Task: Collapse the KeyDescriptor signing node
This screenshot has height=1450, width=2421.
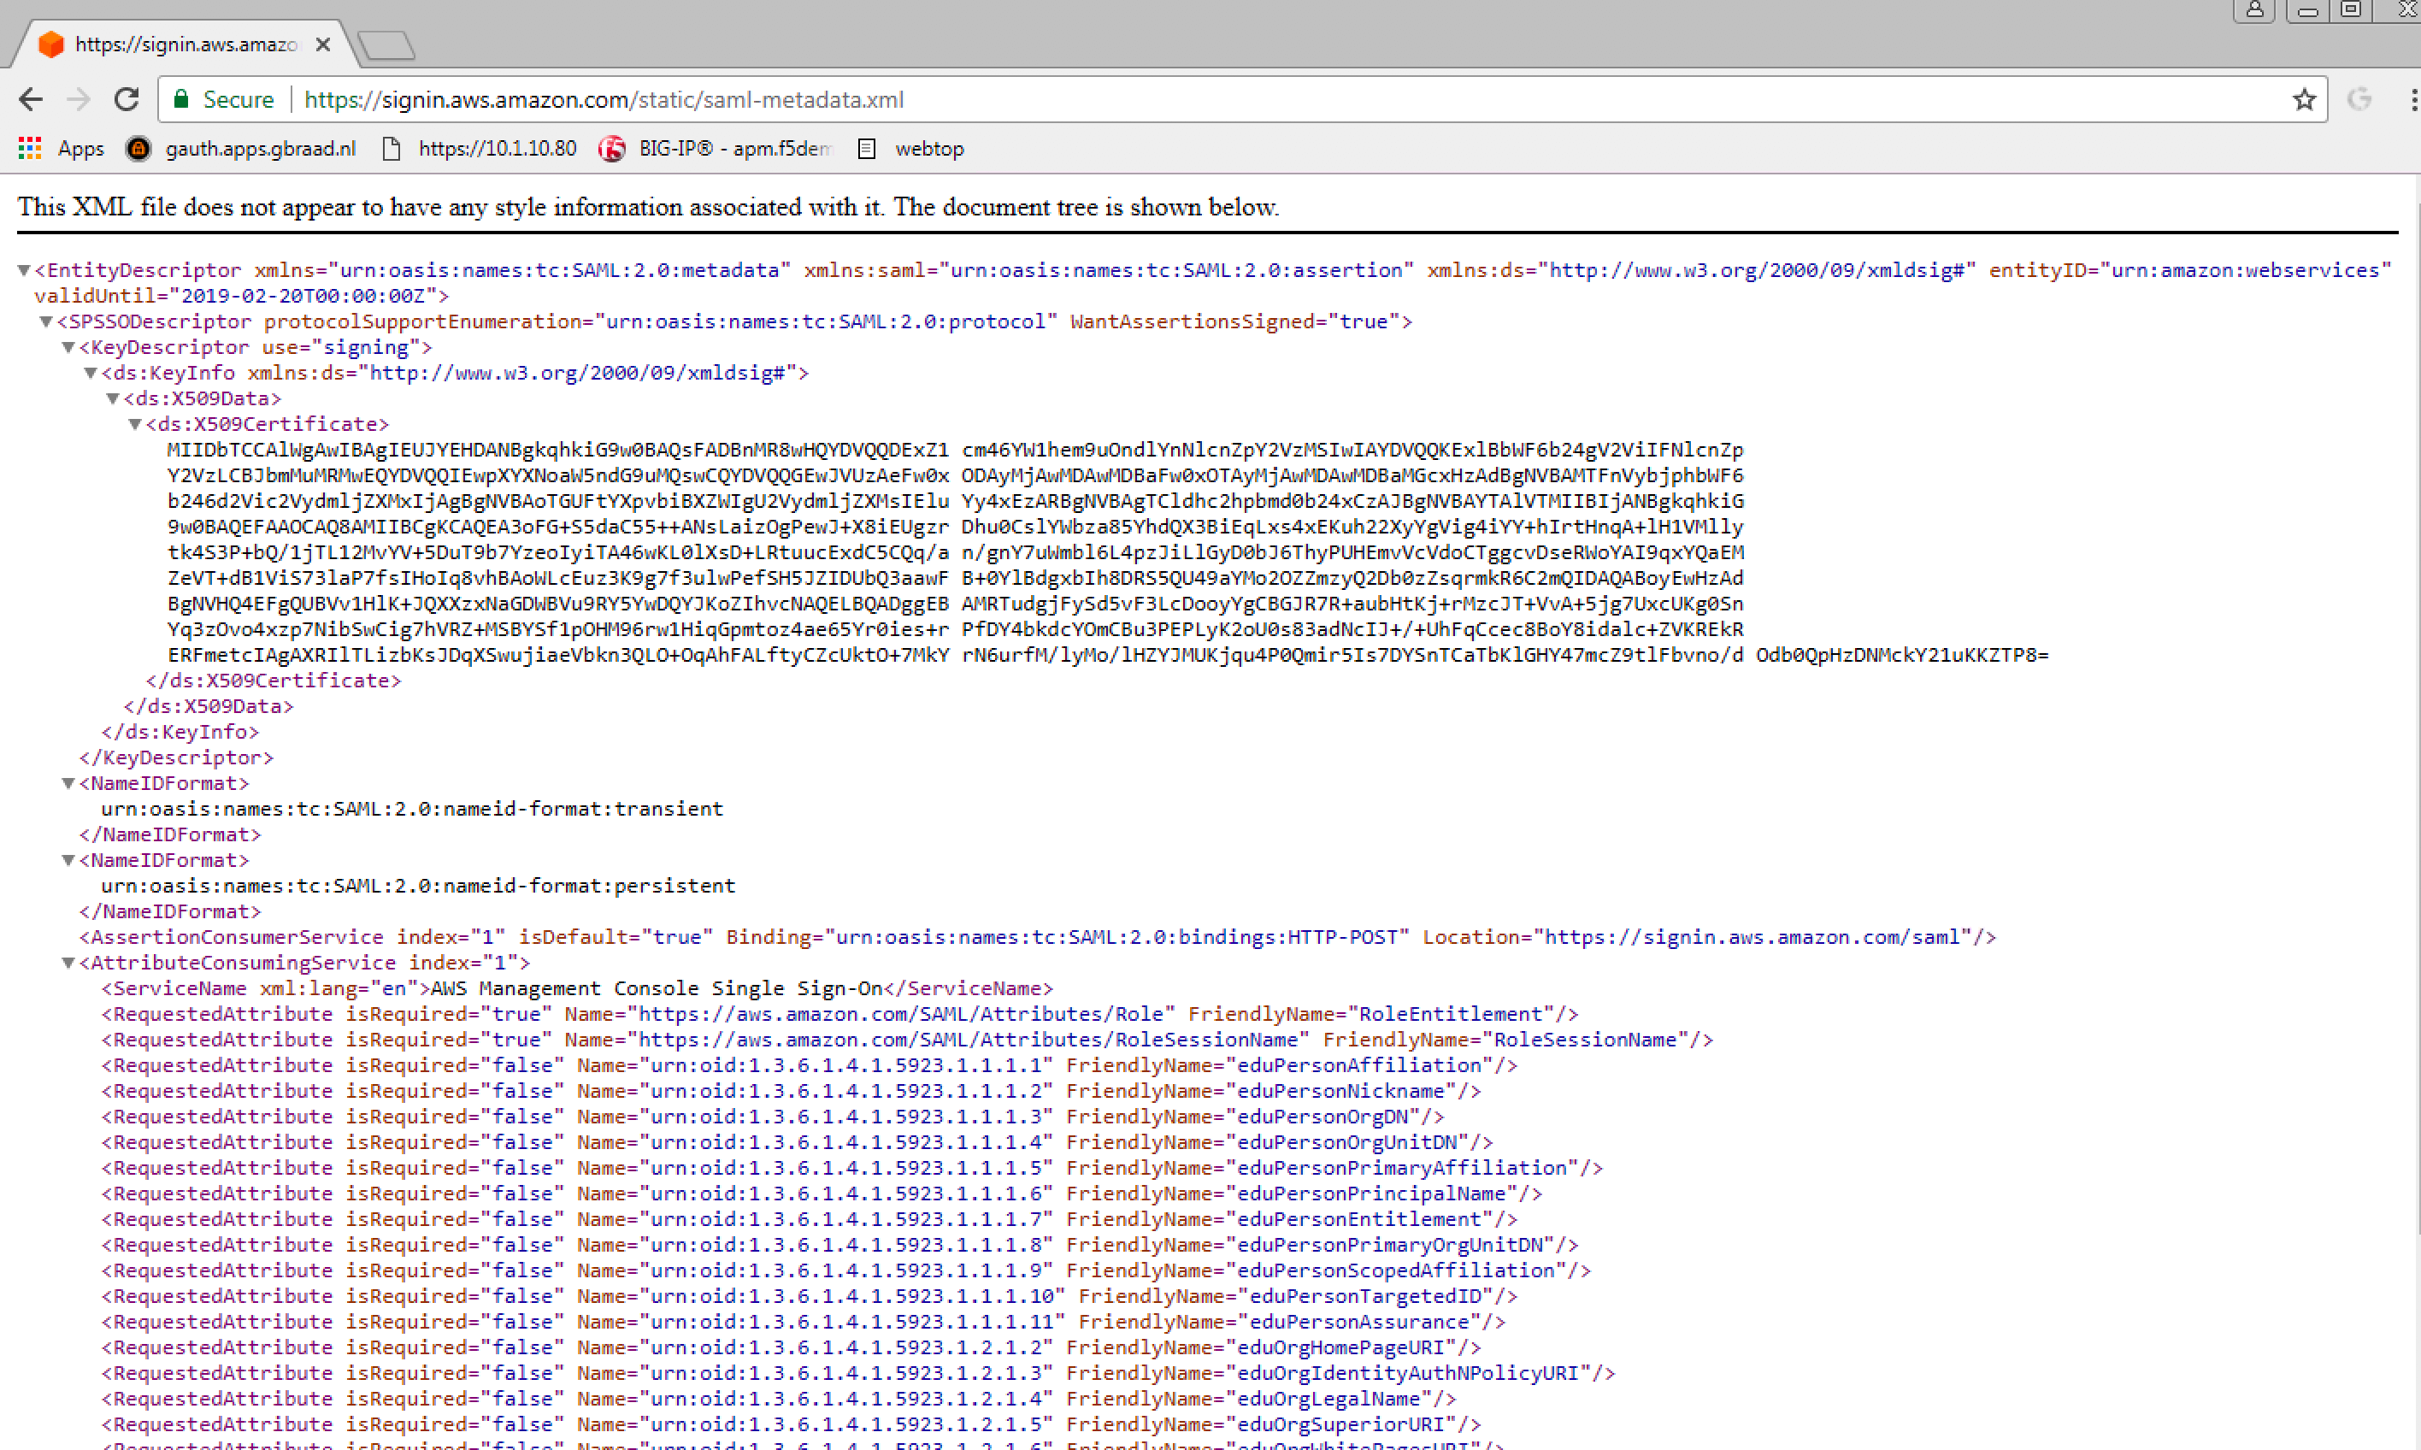Action: tap(68, 347)
